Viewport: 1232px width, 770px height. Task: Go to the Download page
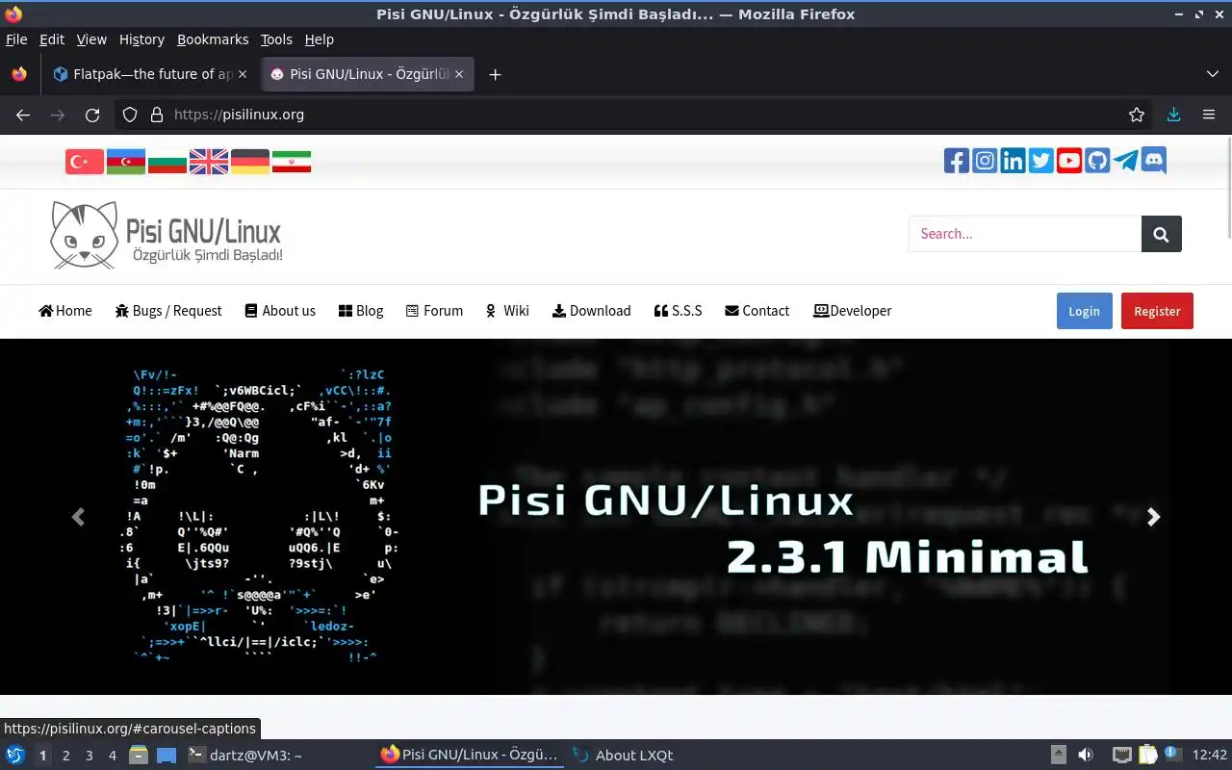[592, 311]
